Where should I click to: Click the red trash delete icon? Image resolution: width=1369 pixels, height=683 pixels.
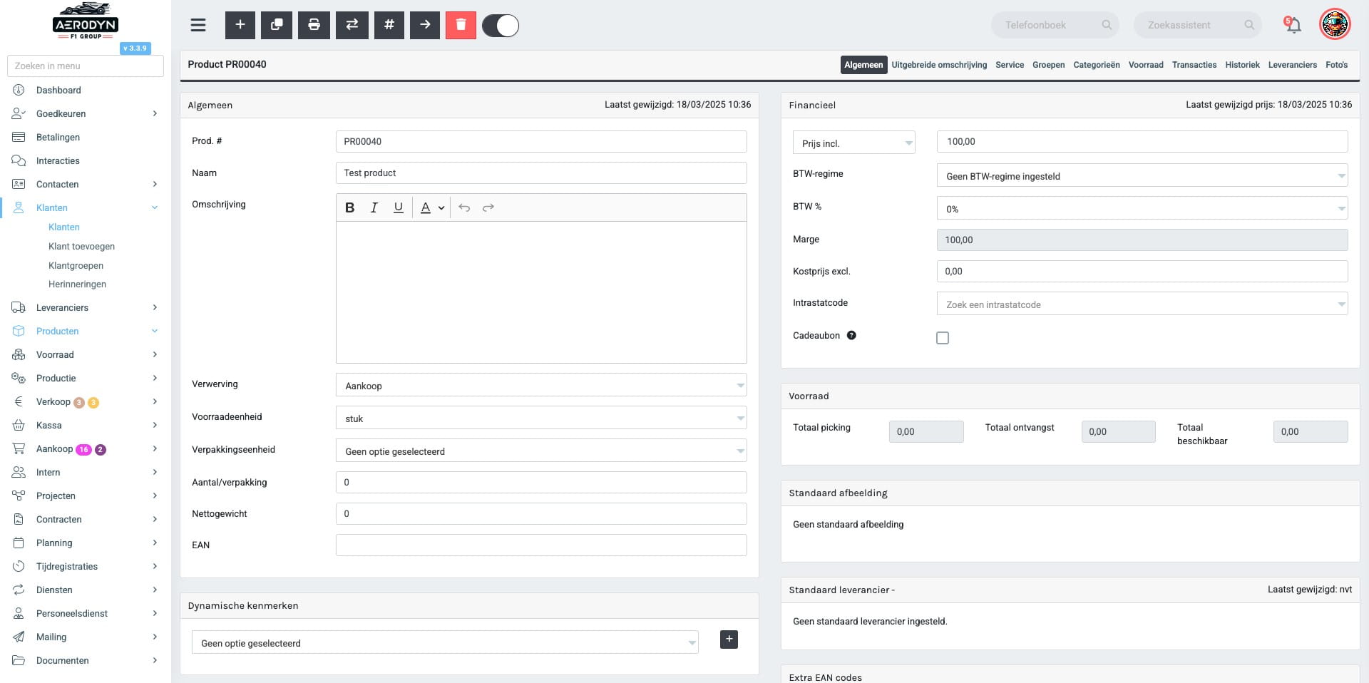pos(461,25)
